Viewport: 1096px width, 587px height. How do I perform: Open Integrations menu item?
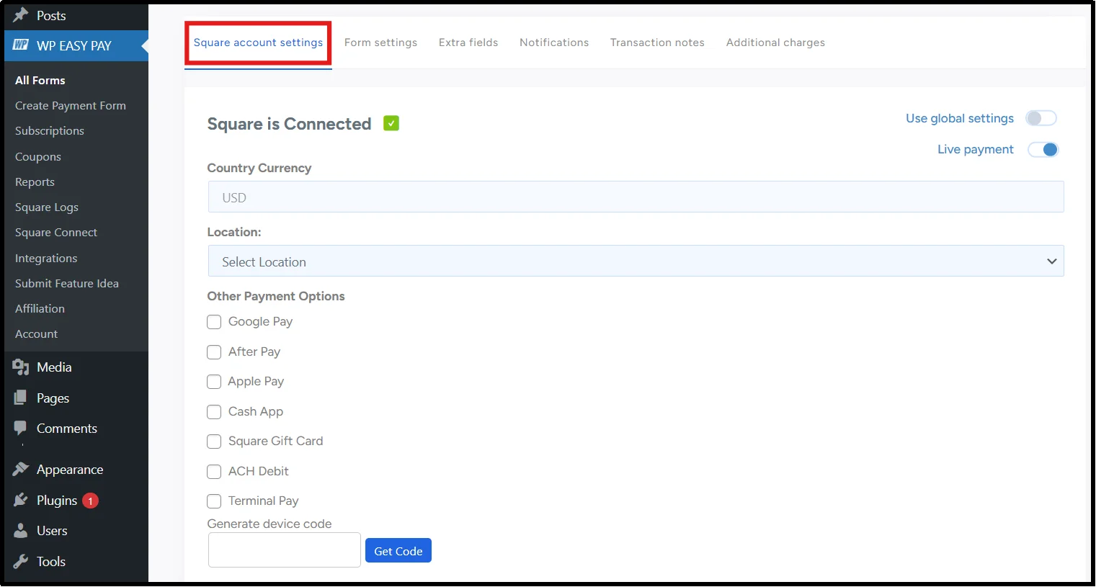coord(46,258)
